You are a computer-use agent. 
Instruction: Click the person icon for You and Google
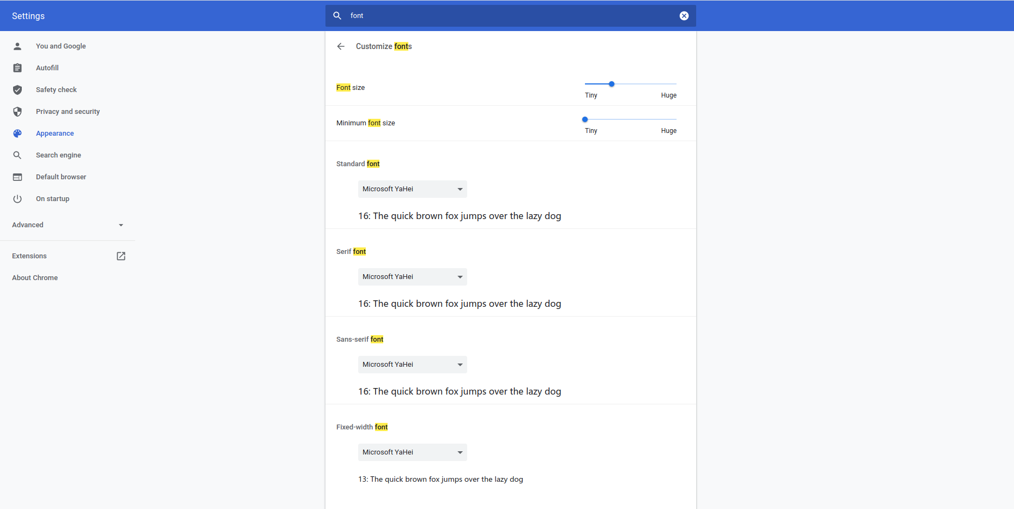tap(17, 46)
